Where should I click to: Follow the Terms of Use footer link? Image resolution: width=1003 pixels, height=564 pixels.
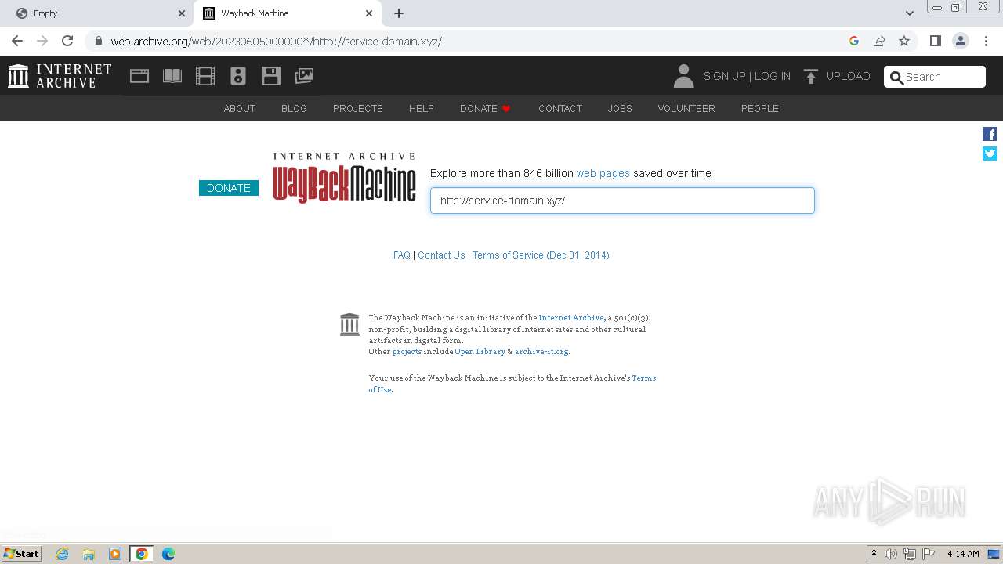click(x=644, y=378)
